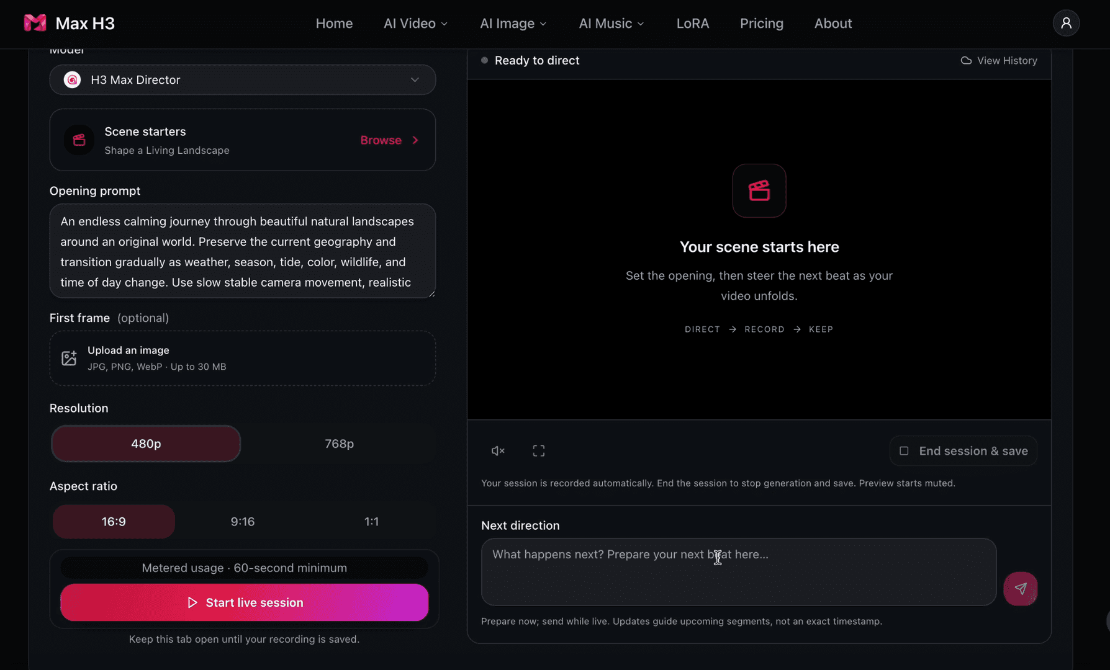1110x670 pixels.
Task: Click the Scene starters clapperboard icon
Action: pos(79,140)
